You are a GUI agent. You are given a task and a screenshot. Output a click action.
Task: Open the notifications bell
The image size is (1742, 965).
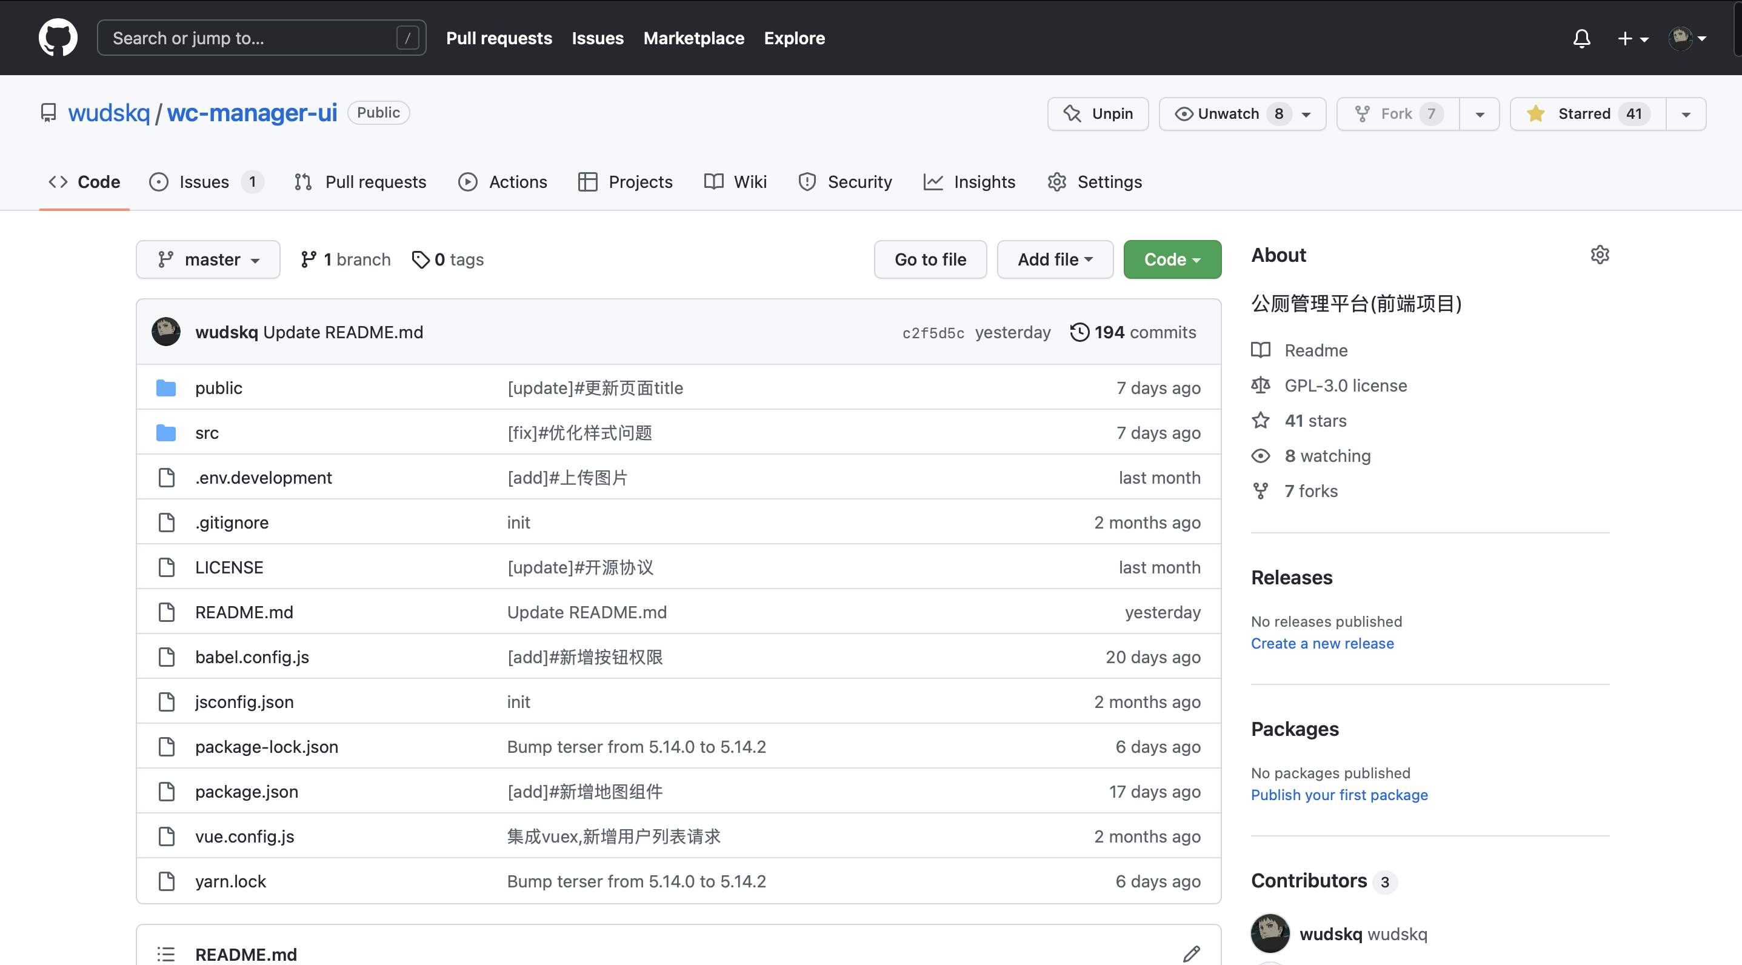click(1581, 39)
